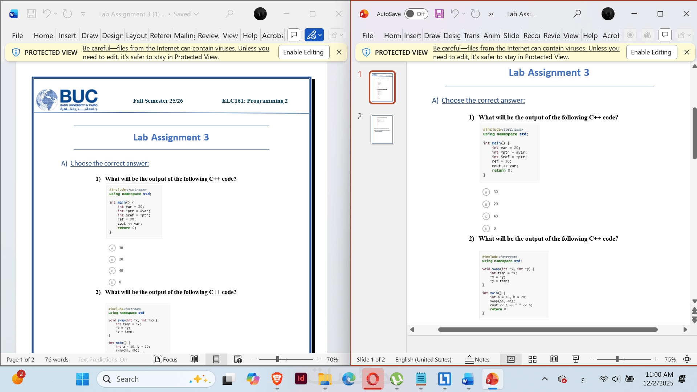This screenshot has width=697, height=392.
Task: Start Slide Show from the status bar
Action: [576, 359]
